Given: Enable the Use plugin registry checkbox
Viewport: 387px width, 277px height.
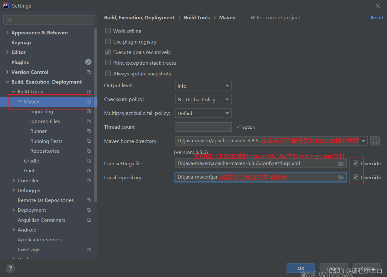Looking at the screenshot, I should [x=108, y=42].
